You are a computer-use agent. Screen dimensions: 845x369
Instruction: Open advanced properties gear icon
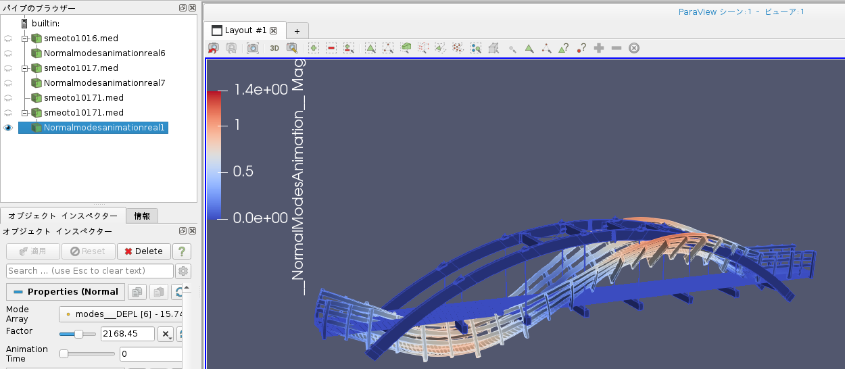point(183,271)
